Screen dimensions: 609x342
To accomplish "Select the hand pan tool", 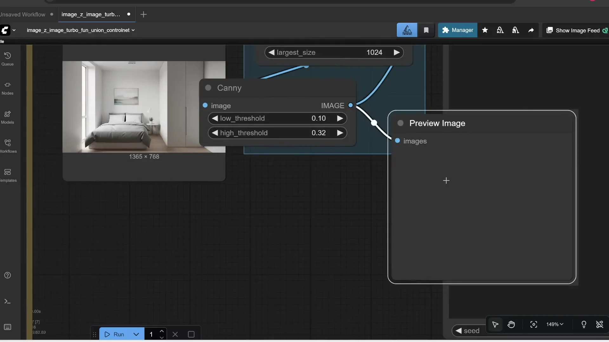I will point(512,324).
